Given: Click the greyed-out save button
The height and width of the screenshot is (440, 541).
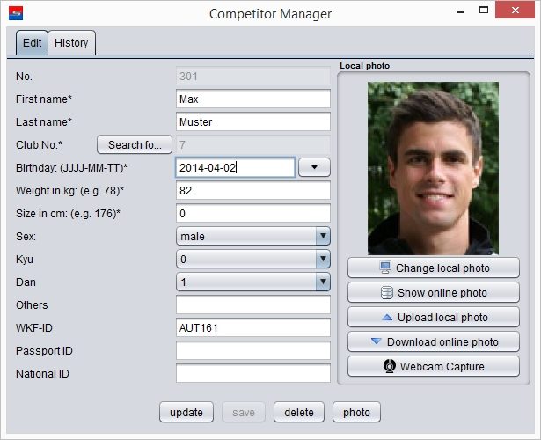Looking at the screenshot, I should [244, 412].
